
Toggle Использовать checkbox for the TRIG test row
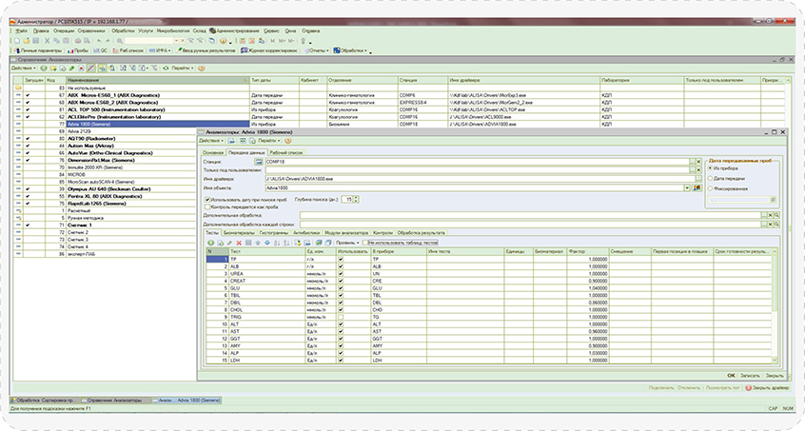tap(341, 317)
